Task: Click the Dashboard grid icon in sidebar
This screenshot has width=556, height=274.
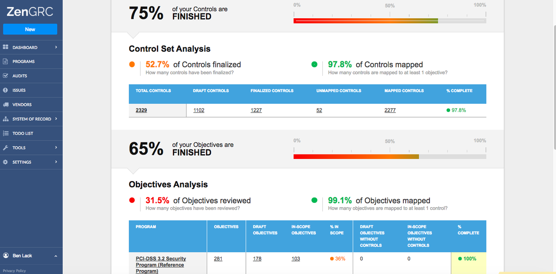Action: click(6, 47)
